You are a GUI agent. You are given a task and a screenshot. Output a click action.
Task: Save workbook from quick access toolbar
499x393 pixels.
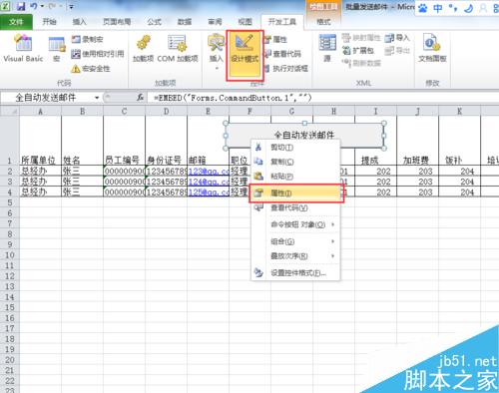point(21,6)
